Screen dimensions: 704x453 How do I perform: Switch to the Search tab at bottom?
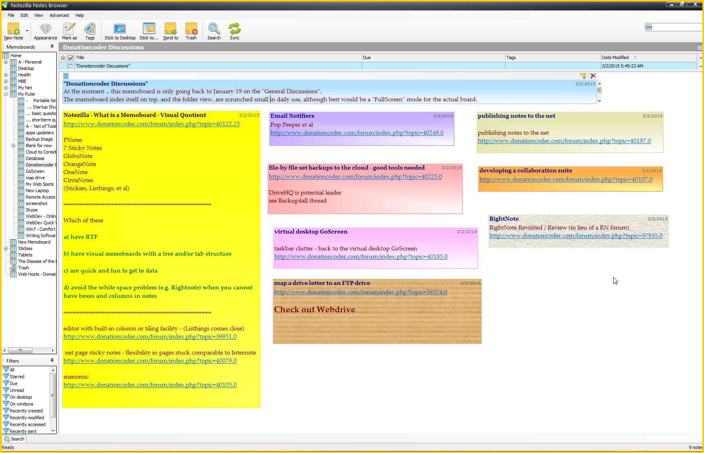tap(14, 439)
